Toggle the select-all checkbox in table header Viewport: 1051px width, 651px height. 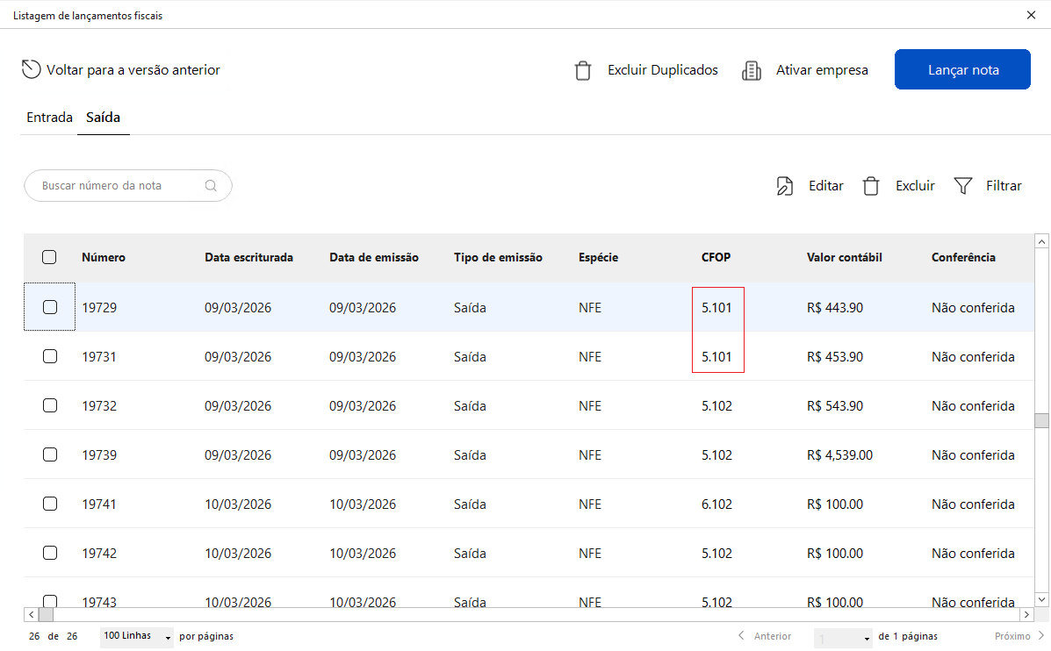(x=49, y=257)
